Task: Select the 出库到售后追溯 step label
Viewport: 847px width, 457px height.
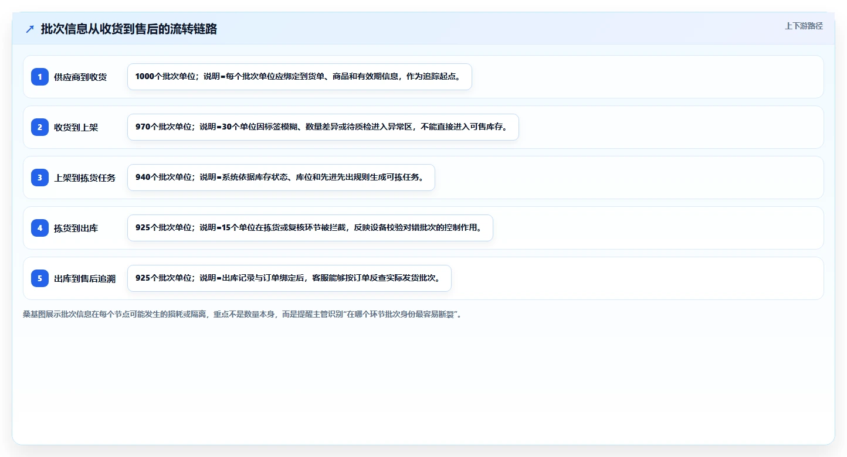Action: pos(85,278)
